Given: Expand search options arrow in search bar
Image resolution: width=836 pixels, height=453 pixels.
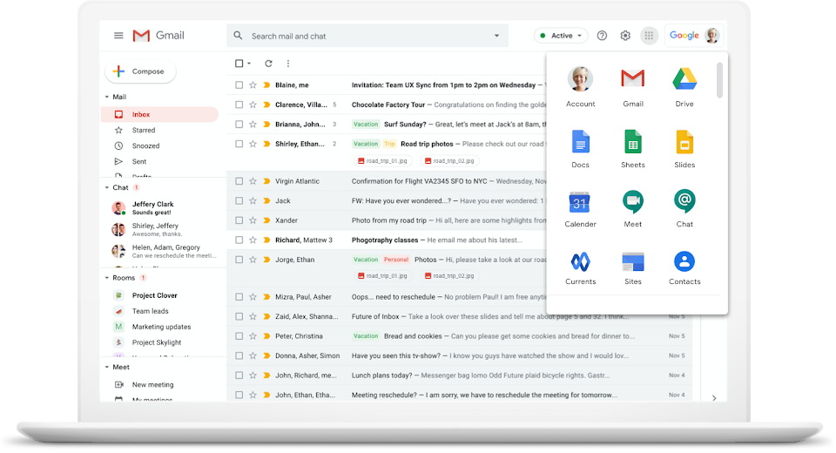Looking at the screenshot, I should click(497, 36).
